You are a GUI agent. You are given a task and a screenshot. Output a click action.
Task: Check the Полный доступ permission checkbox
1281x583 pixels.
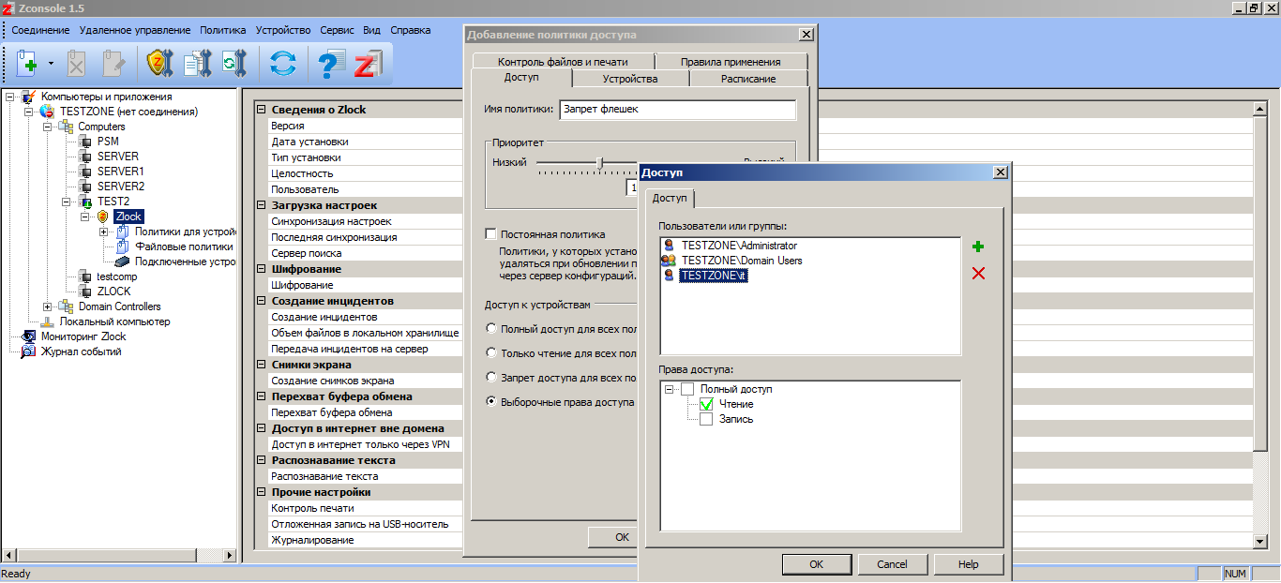click(x=687, y=389)
